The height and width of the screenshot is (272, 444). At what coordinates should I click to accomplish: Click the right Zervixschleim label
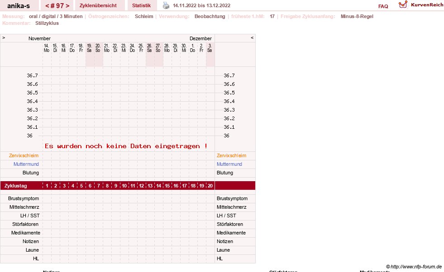(x=231, y=155)
